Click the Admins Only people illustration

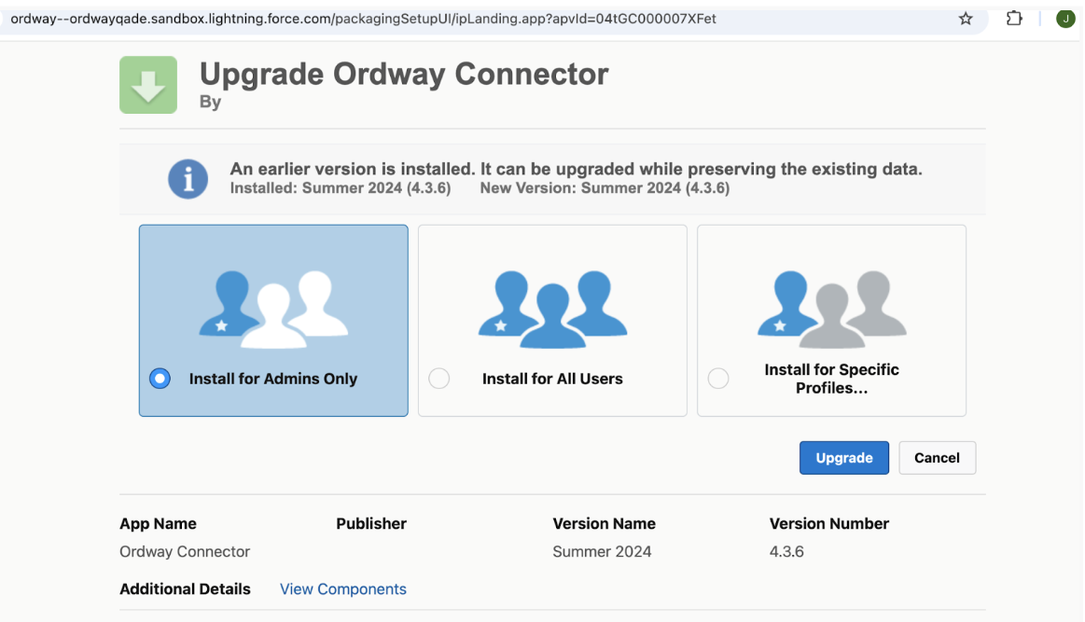pyautogui.click(x=273, y=309)
